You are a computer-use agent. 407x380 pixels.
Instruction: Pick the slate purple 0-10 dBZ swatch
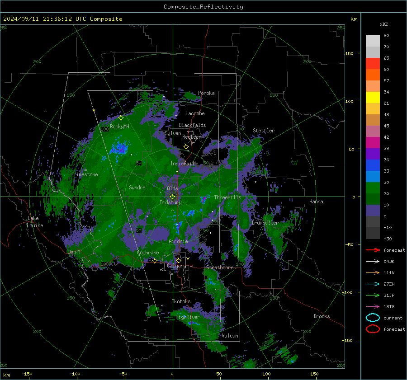[x=373, y=211]
